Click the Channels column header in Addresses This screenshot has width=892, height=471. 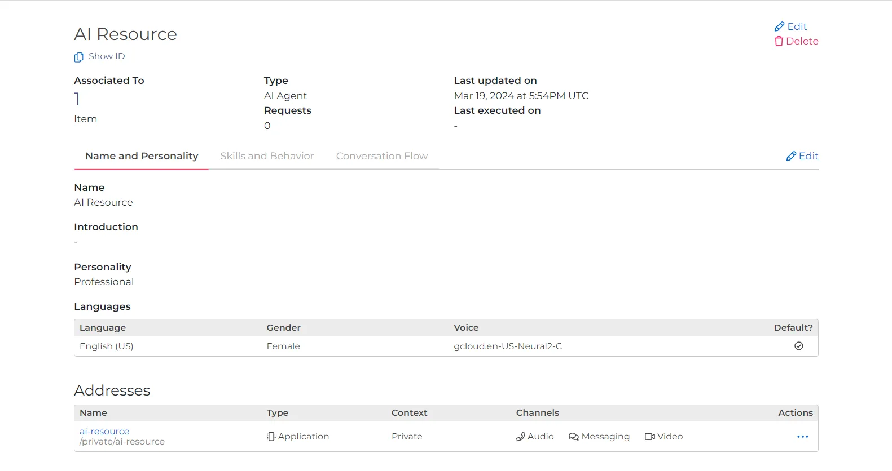click(x=538, y=413)
